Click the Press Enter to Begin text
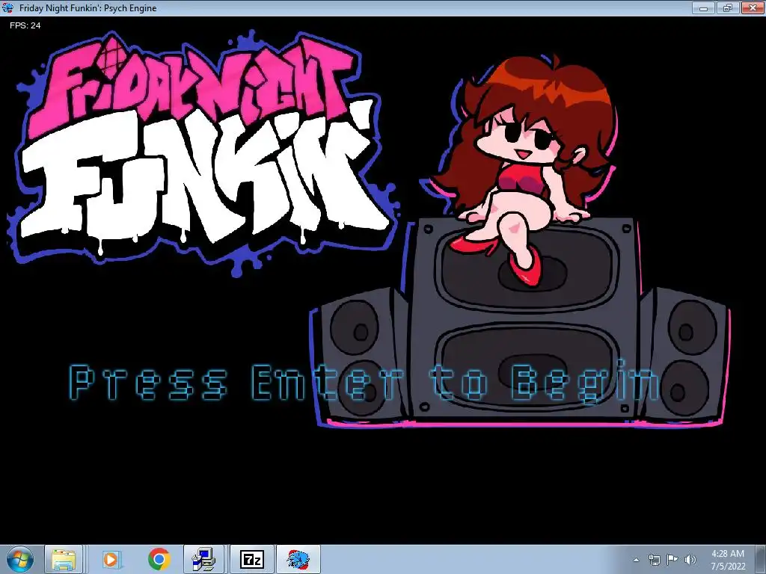Screen dimensions: 766x574 (x=365, y=382)
